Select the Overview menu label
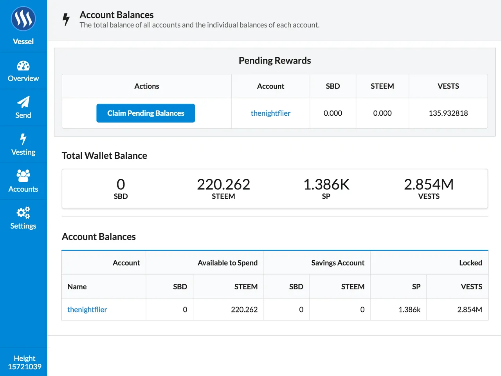Viewport: 501px width, 376px height. [x=23, y=78]
